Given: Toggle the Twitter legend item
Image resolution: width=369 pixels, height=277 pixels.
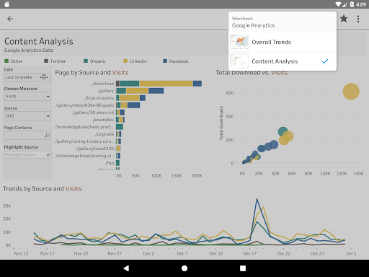Looking at the screenshot, I should [x=55, y=61].
